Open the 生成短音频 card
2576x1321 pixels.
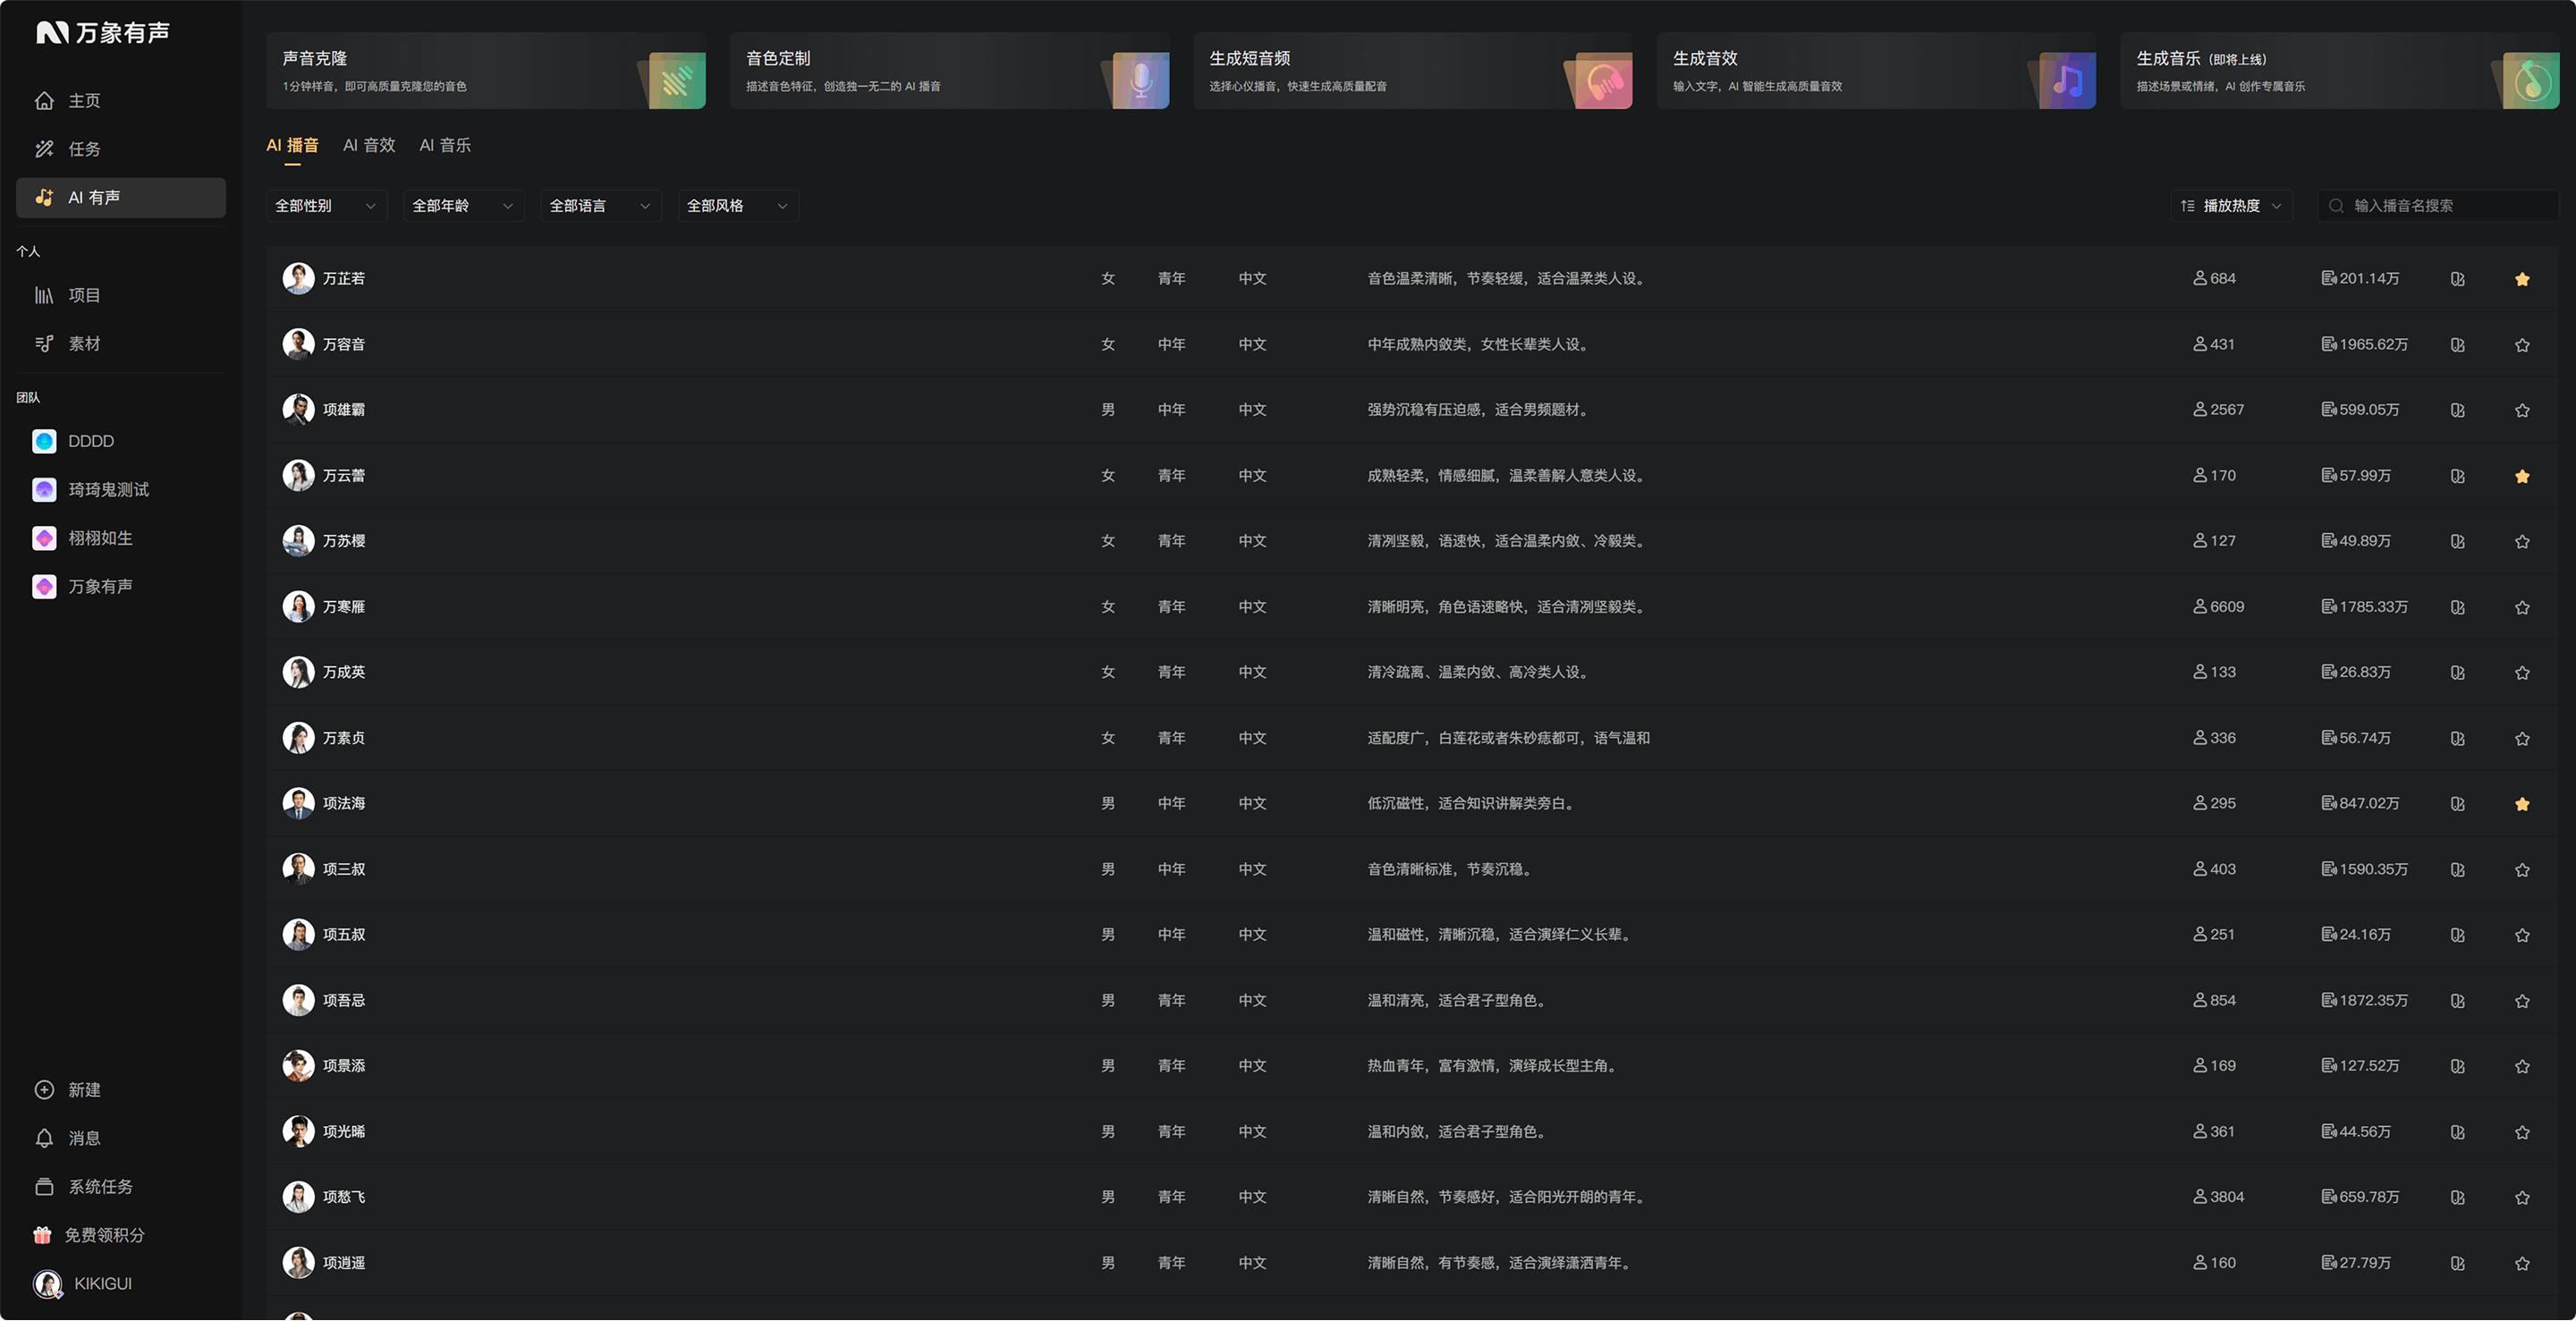(x=1413, y=71)
